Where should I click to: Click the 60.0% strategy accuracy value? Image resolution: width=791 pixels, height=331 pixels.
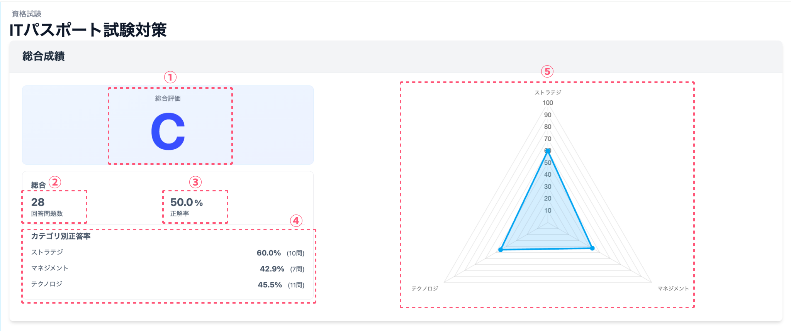point(269,253)
